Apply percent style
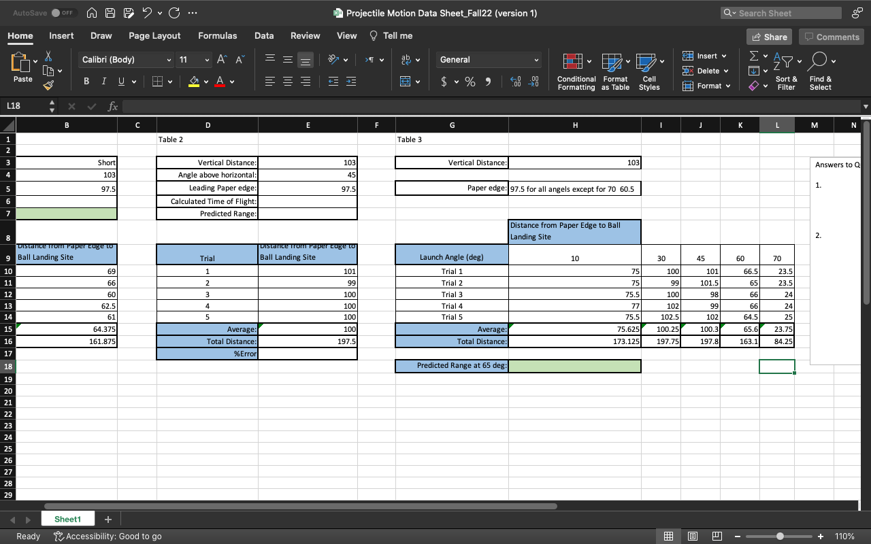This screenshot has width=871, height=544. tap(470, 82)
